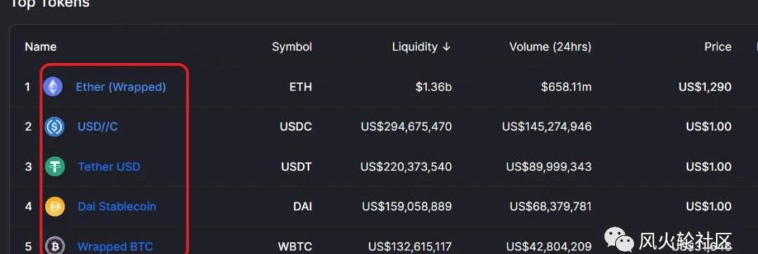
Task: Select the ETH volume value $658.11m
Action: 566,87
